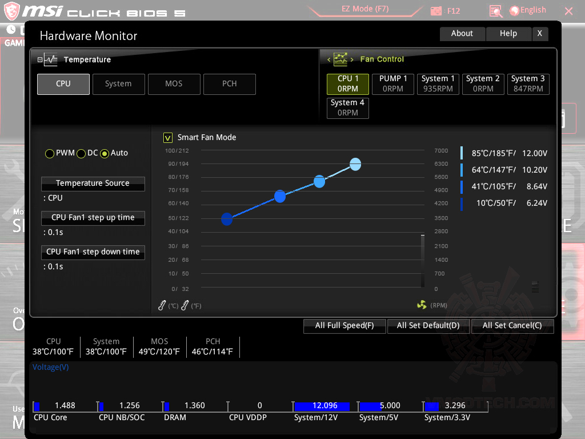This screenshot has width=585, height=439.
Task: Click the right chevron after the Fan Control icon
Action: point(352,59)
